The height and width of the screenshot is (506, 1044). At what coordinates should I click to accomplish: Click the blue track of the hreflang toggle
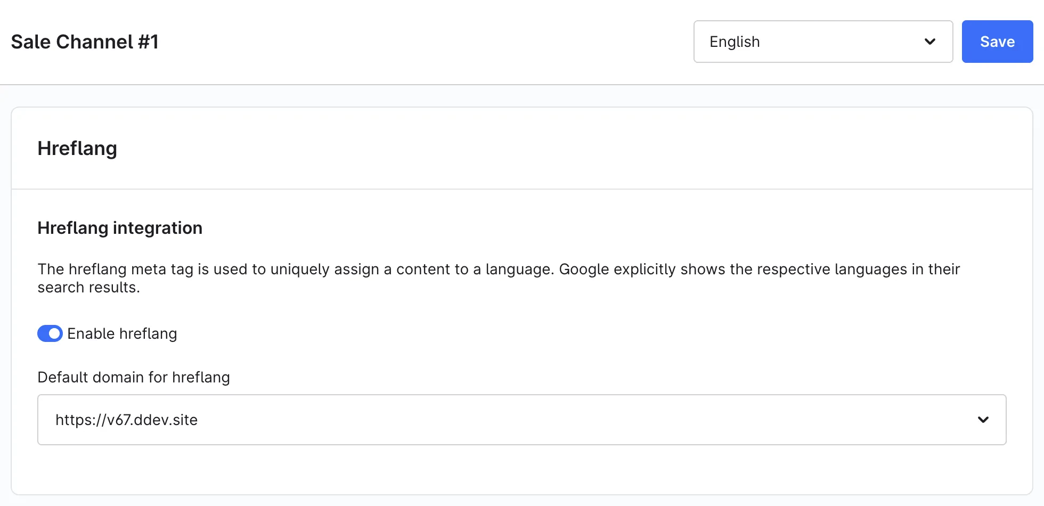click(x=43, y=333)
